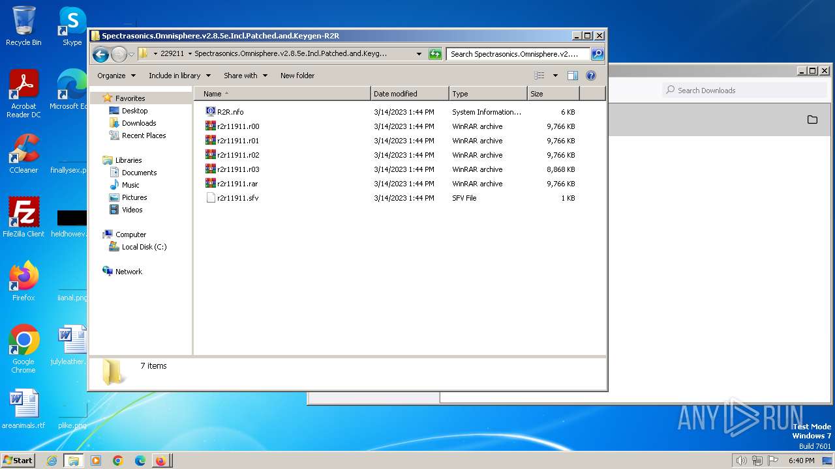
Task: Open the Documents library
Action: (139, 173)
